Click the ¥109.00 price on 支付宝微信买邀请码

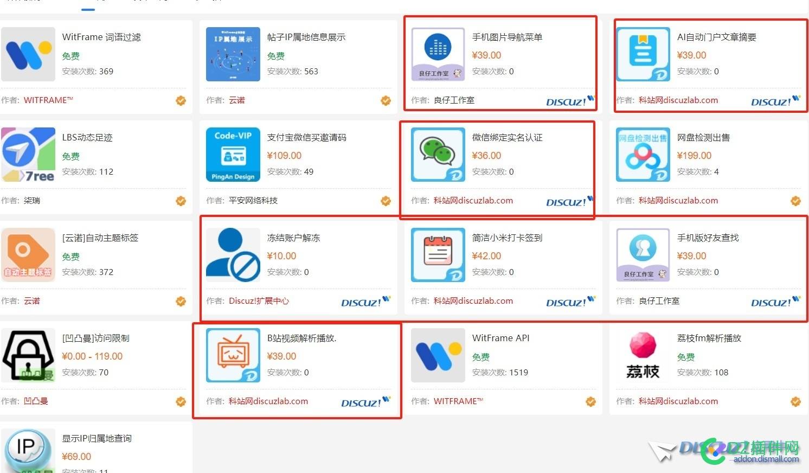(x=284, y=156)
